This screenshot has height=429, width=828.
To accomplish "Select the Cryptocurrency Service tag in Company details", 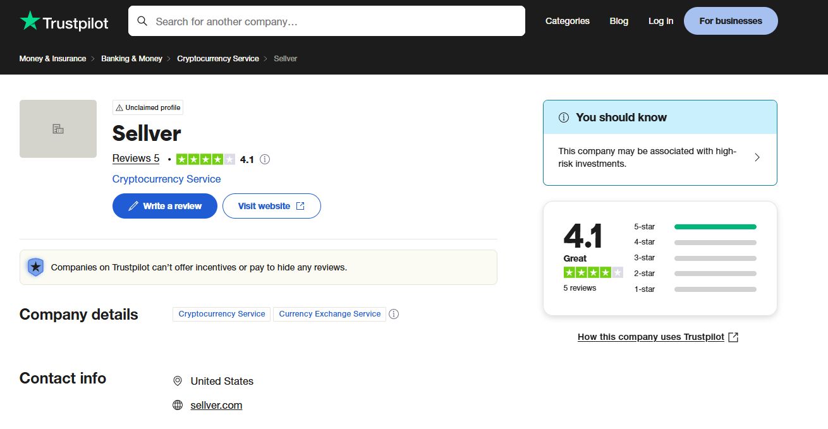I will [x=222, y=314].
